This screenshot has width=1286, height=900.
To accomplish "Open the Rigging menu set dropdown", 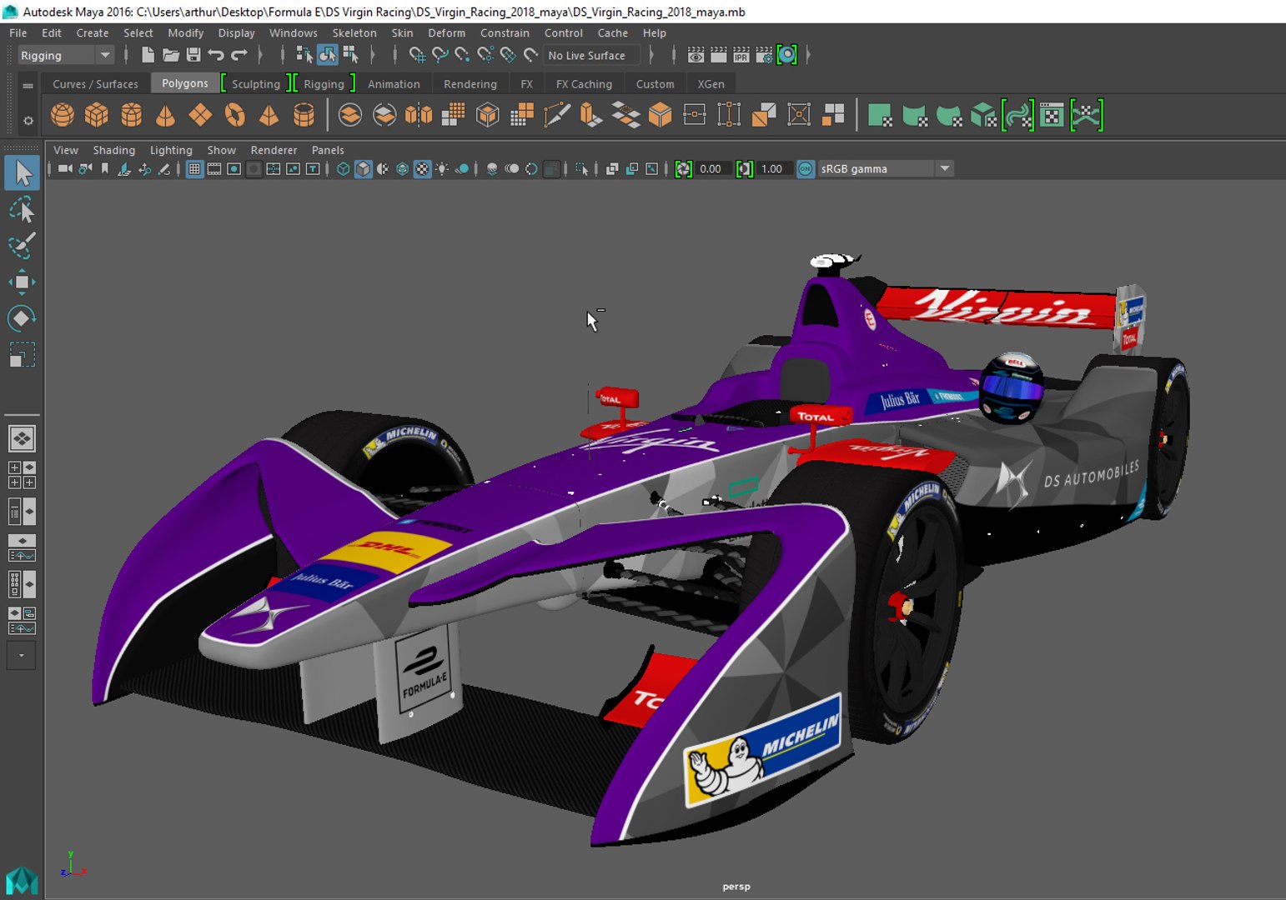I will pyautogui.click(x=65, y=55).
